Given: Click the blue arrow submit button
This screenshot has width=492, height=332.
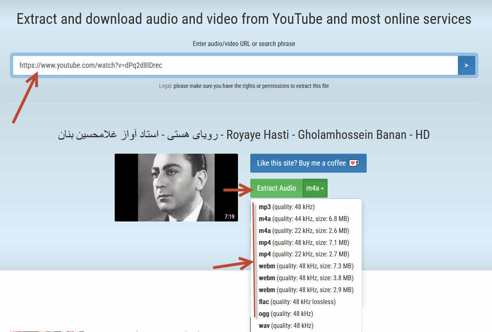Looking at the screenshot, I should (466, 65).
